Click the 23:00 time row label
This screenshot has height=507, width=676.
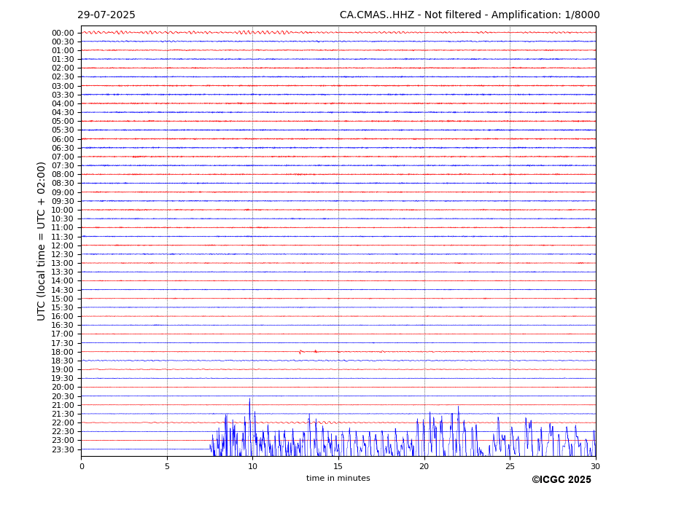pyautogui.click(x=63, y=441)
